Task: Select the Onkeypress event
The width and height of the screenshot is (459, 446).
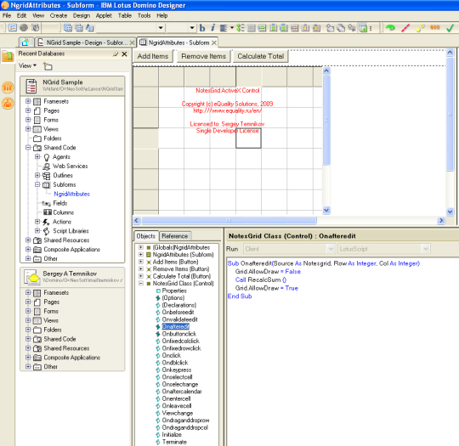Action: pos(177,370)
